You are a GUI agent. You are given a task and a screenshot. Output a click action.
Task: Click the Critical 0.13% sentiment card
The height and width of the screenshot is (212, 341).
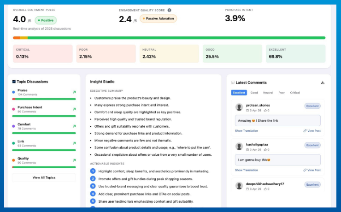tap(42, 53)
